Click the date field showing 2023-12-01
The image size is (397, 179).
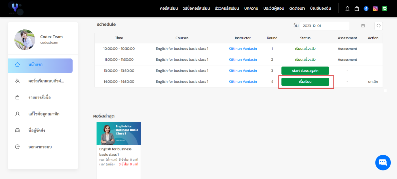coord(324,26)
